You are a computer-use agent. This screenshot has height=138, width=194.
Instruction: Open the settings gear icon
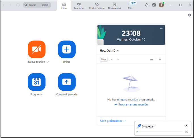[x=189, y=15]
